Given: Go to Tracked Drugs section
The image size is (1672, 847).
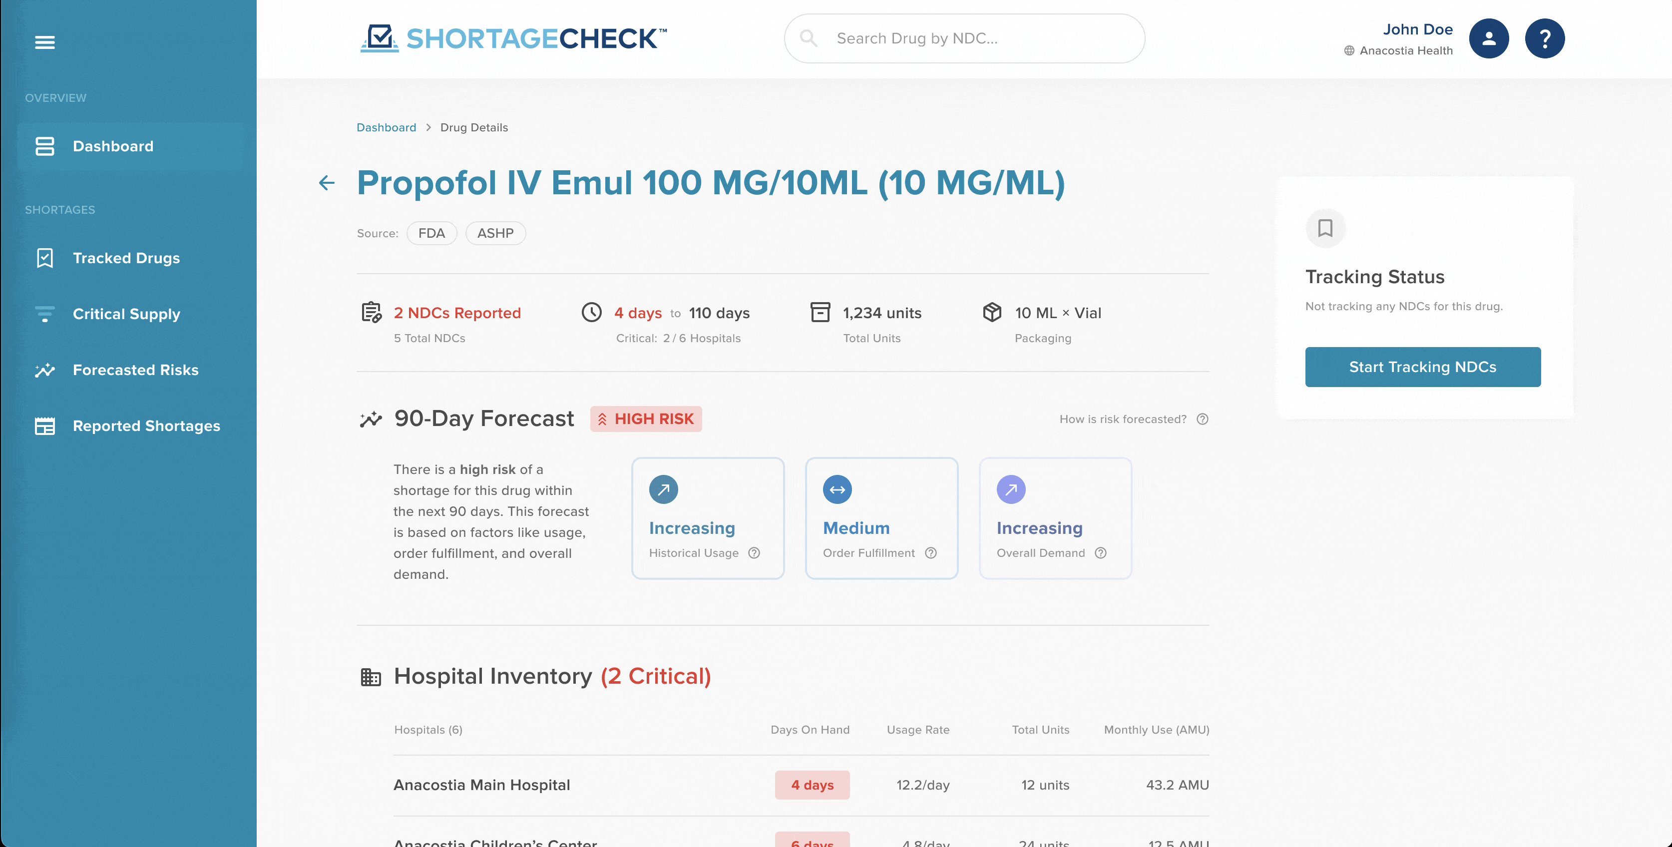Looking at the screenshot, I should (x=126, y=258).
